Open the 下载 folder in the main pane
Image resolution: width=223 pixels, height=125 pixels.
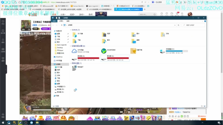(77, 41)
